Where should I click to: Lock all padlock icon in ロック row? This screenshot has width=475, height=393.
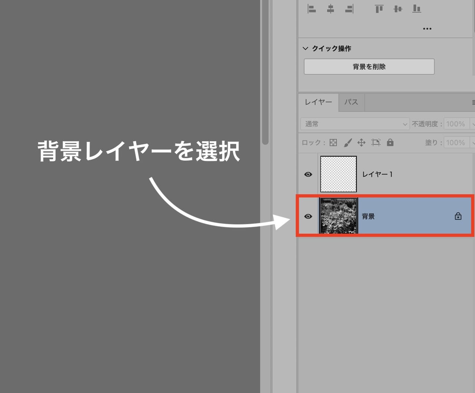click(x=390, y=142)
